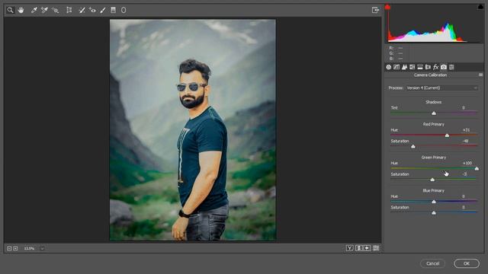The height and width of the screenshot is (274, 488).
Task: Click the Red Primary Hue value field
Action: click(465, 130)
